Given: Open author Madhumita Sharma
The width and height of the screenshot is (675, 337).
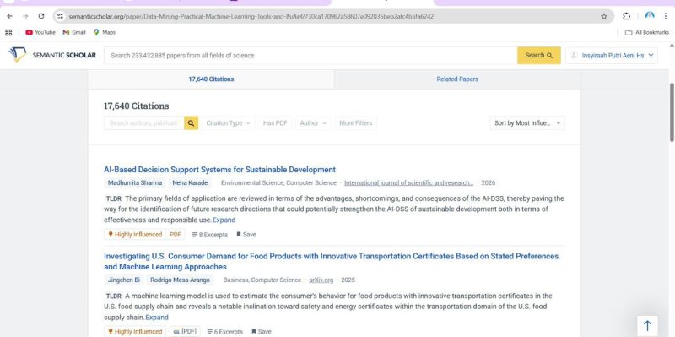Looking at the screenshot, I should click(x=135, y=182).
